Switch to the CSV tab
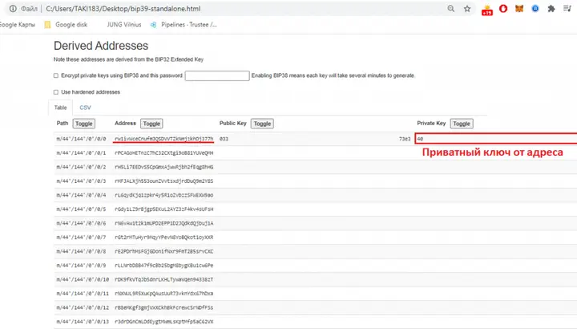 (85, 108)
